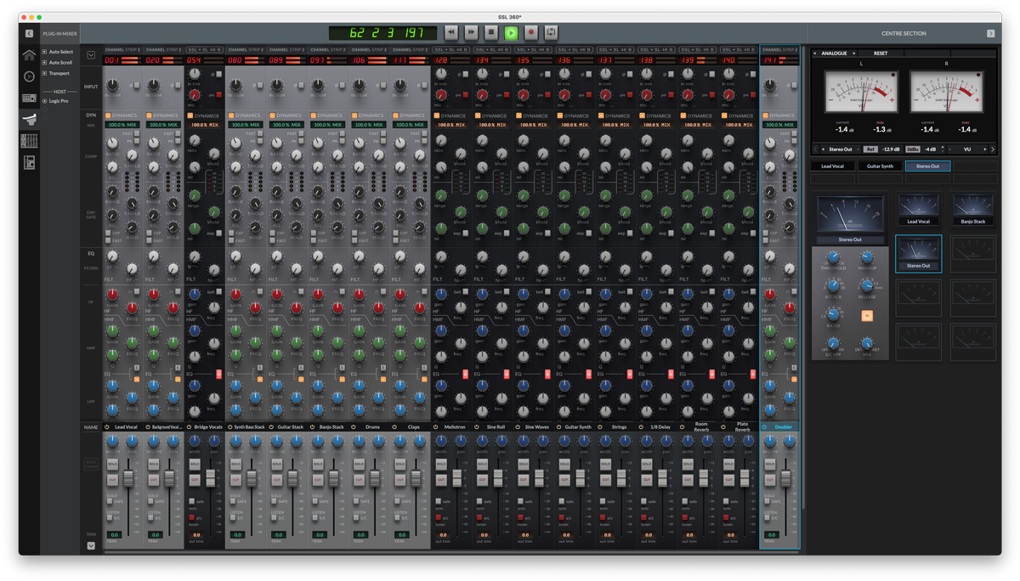Select the Logic Pro host radio button

45,101
